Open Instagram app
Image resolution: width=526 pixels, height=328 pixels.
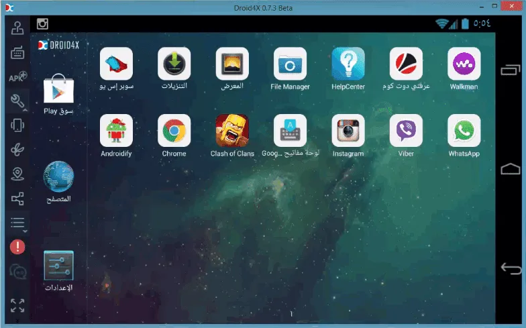coord(348,130)
